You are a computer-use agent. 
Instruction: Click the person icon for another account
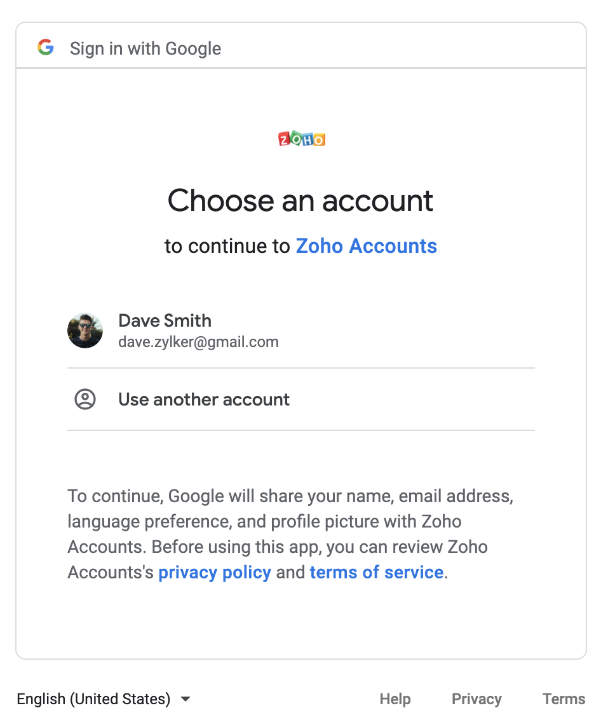tap(85, 399)
